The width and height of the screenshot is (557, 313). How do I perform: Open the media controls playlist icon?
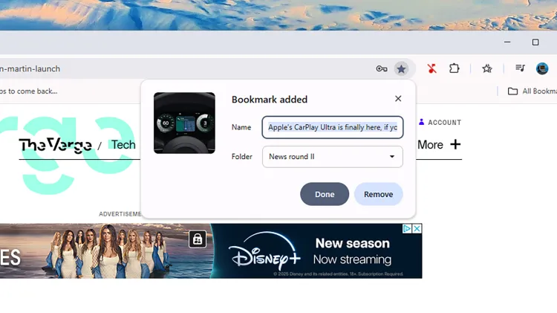521,68
